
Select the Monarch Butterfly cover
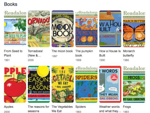(134, 29)
